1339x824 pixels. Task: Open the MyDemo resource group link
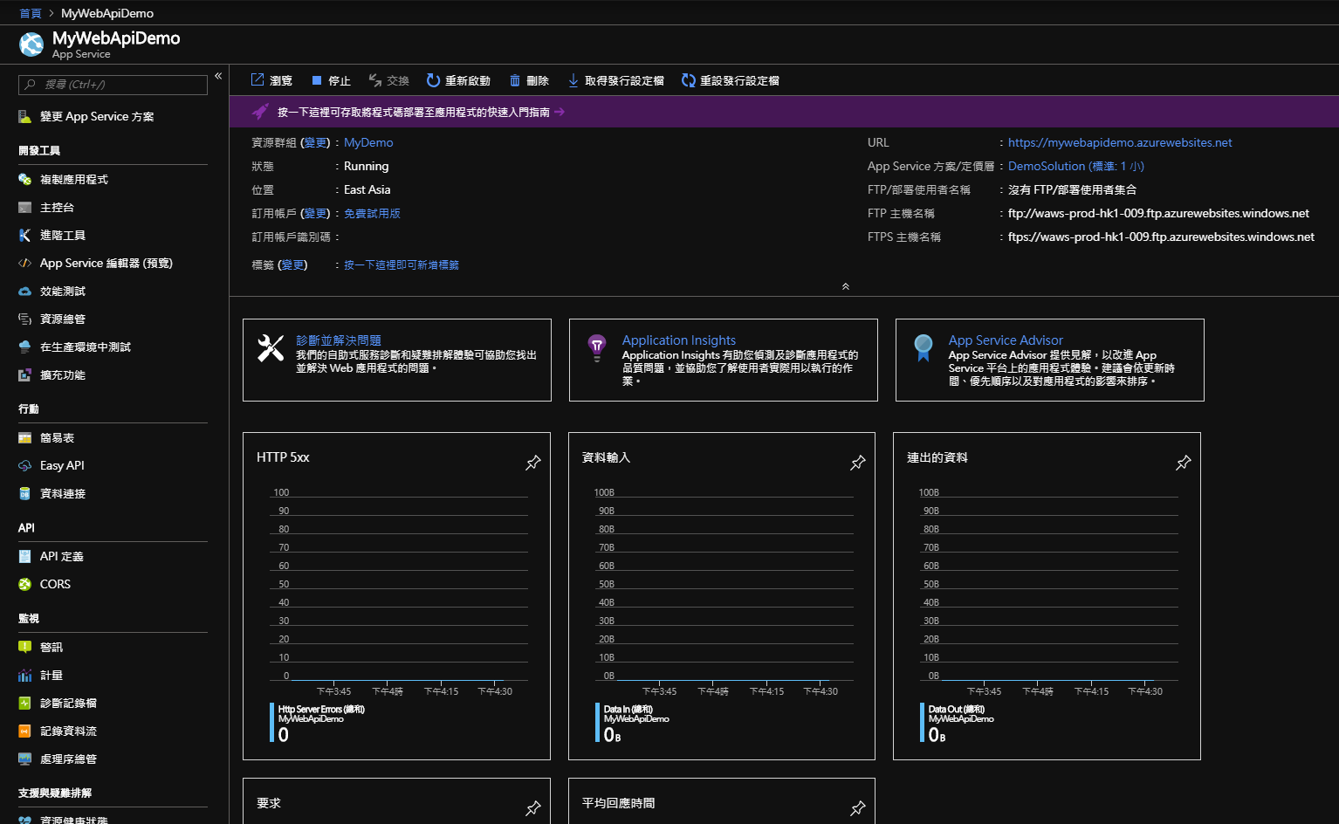pos(368,142)
